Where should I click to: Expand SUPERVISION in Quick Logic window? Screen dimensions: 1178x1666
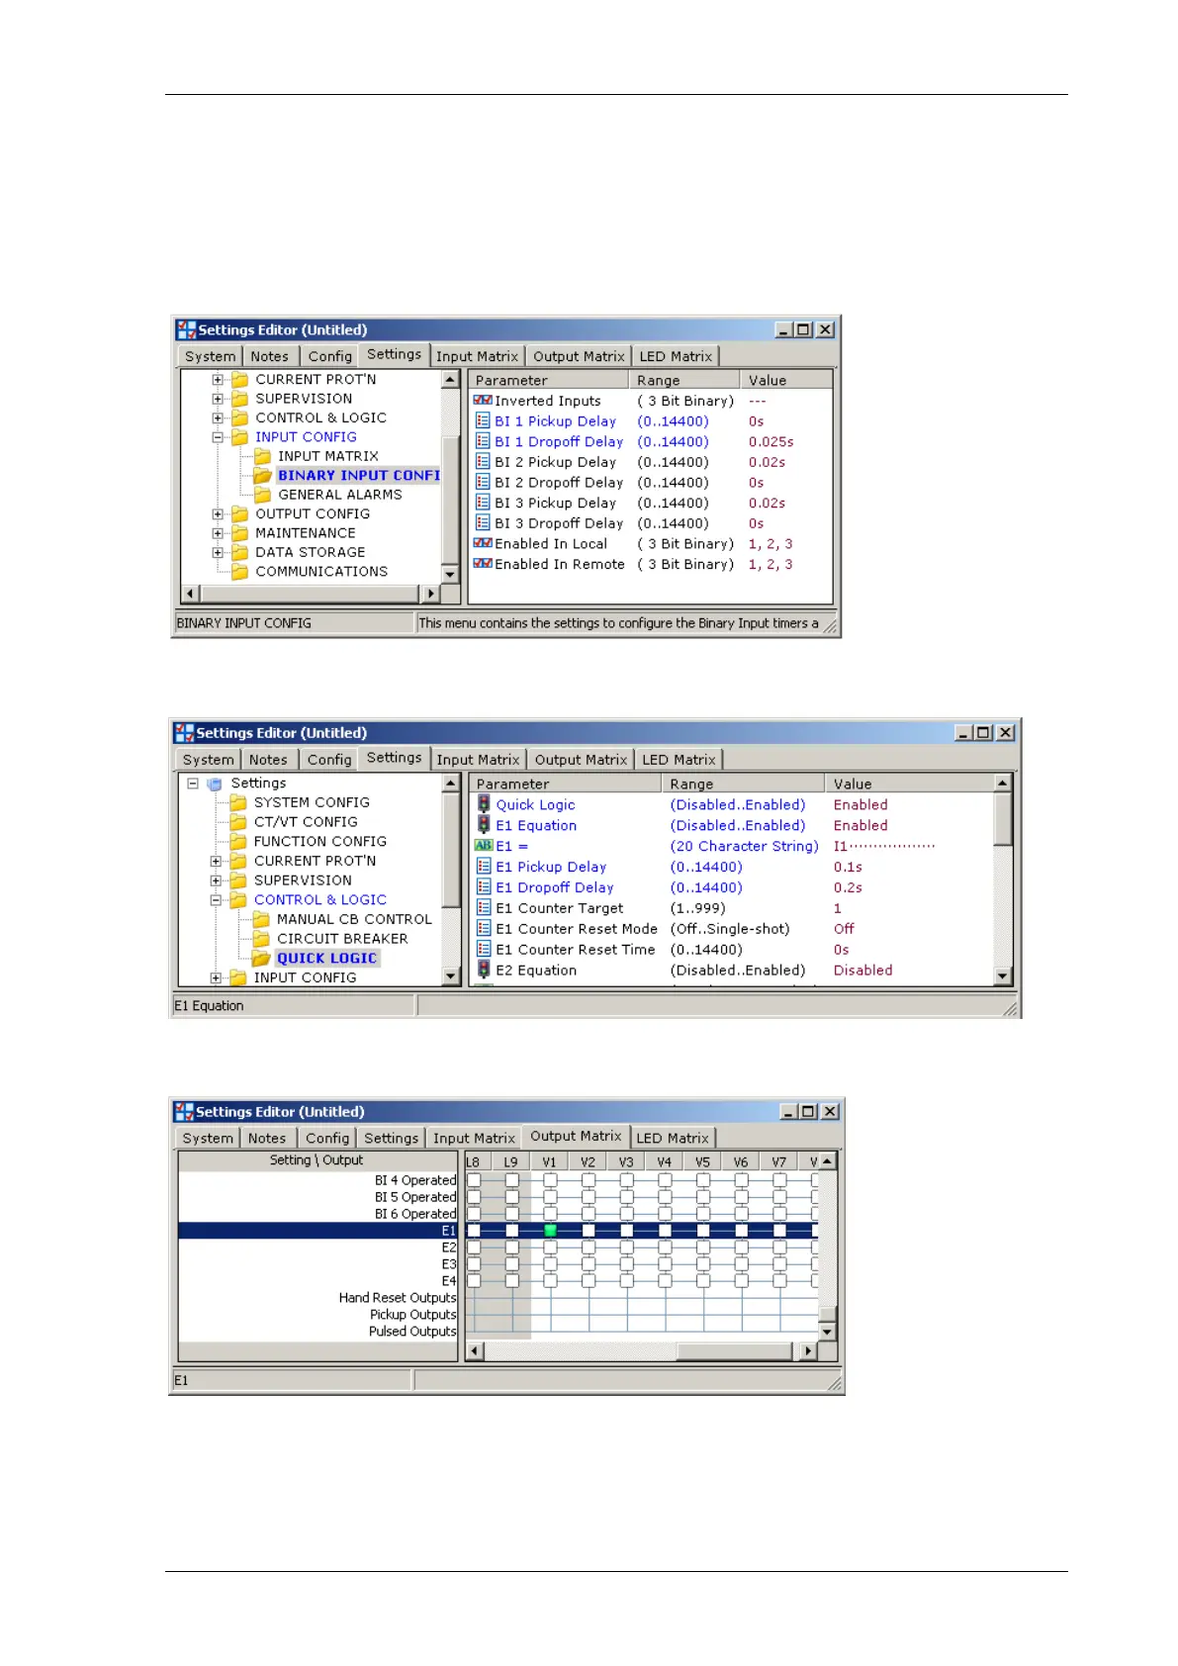(x=216, y=880)
